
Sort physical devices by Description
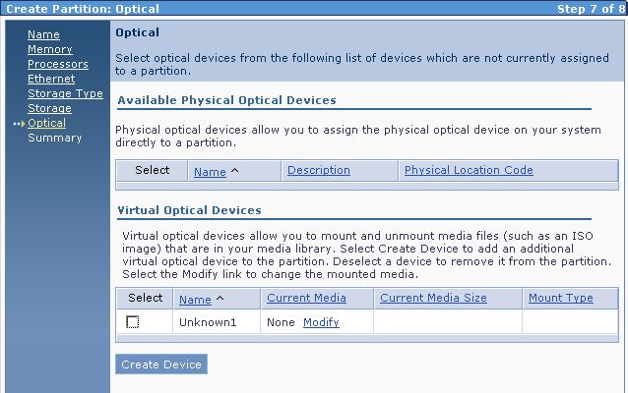319,170
